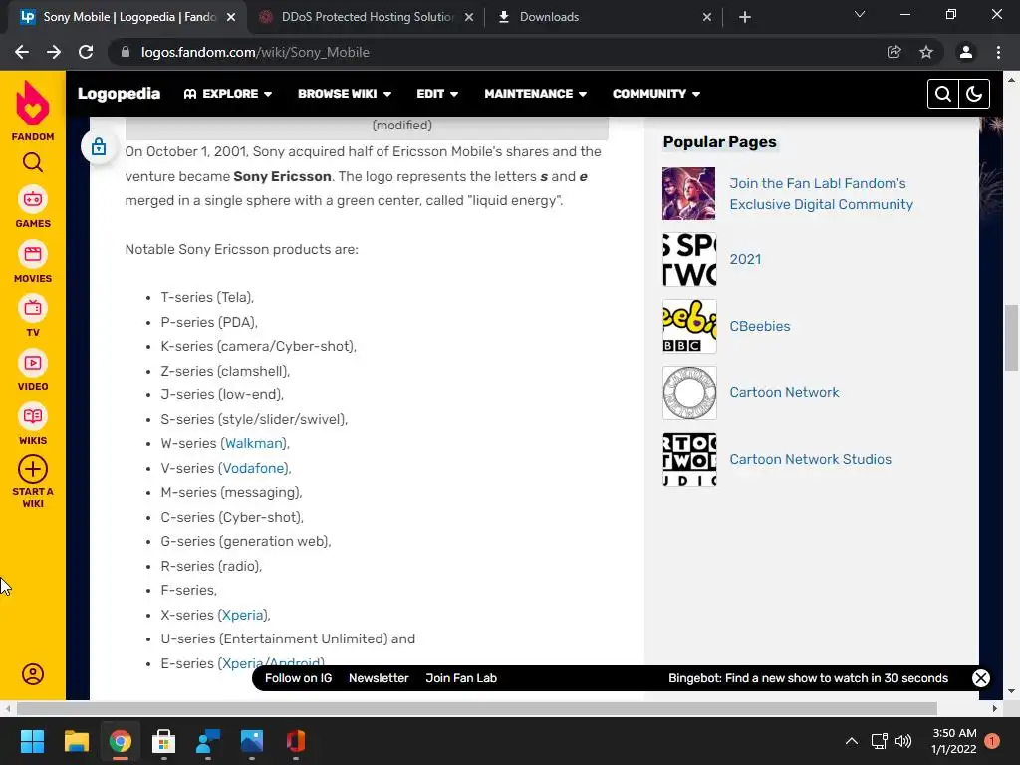Switch to the Downloads tab
This screenshot has width=1020, height=765.
coord(604,17)
